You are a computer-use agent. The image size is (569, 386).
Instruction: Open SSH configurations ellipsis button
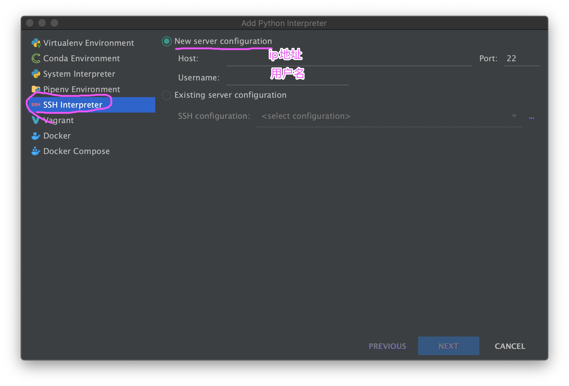point(532,118)
